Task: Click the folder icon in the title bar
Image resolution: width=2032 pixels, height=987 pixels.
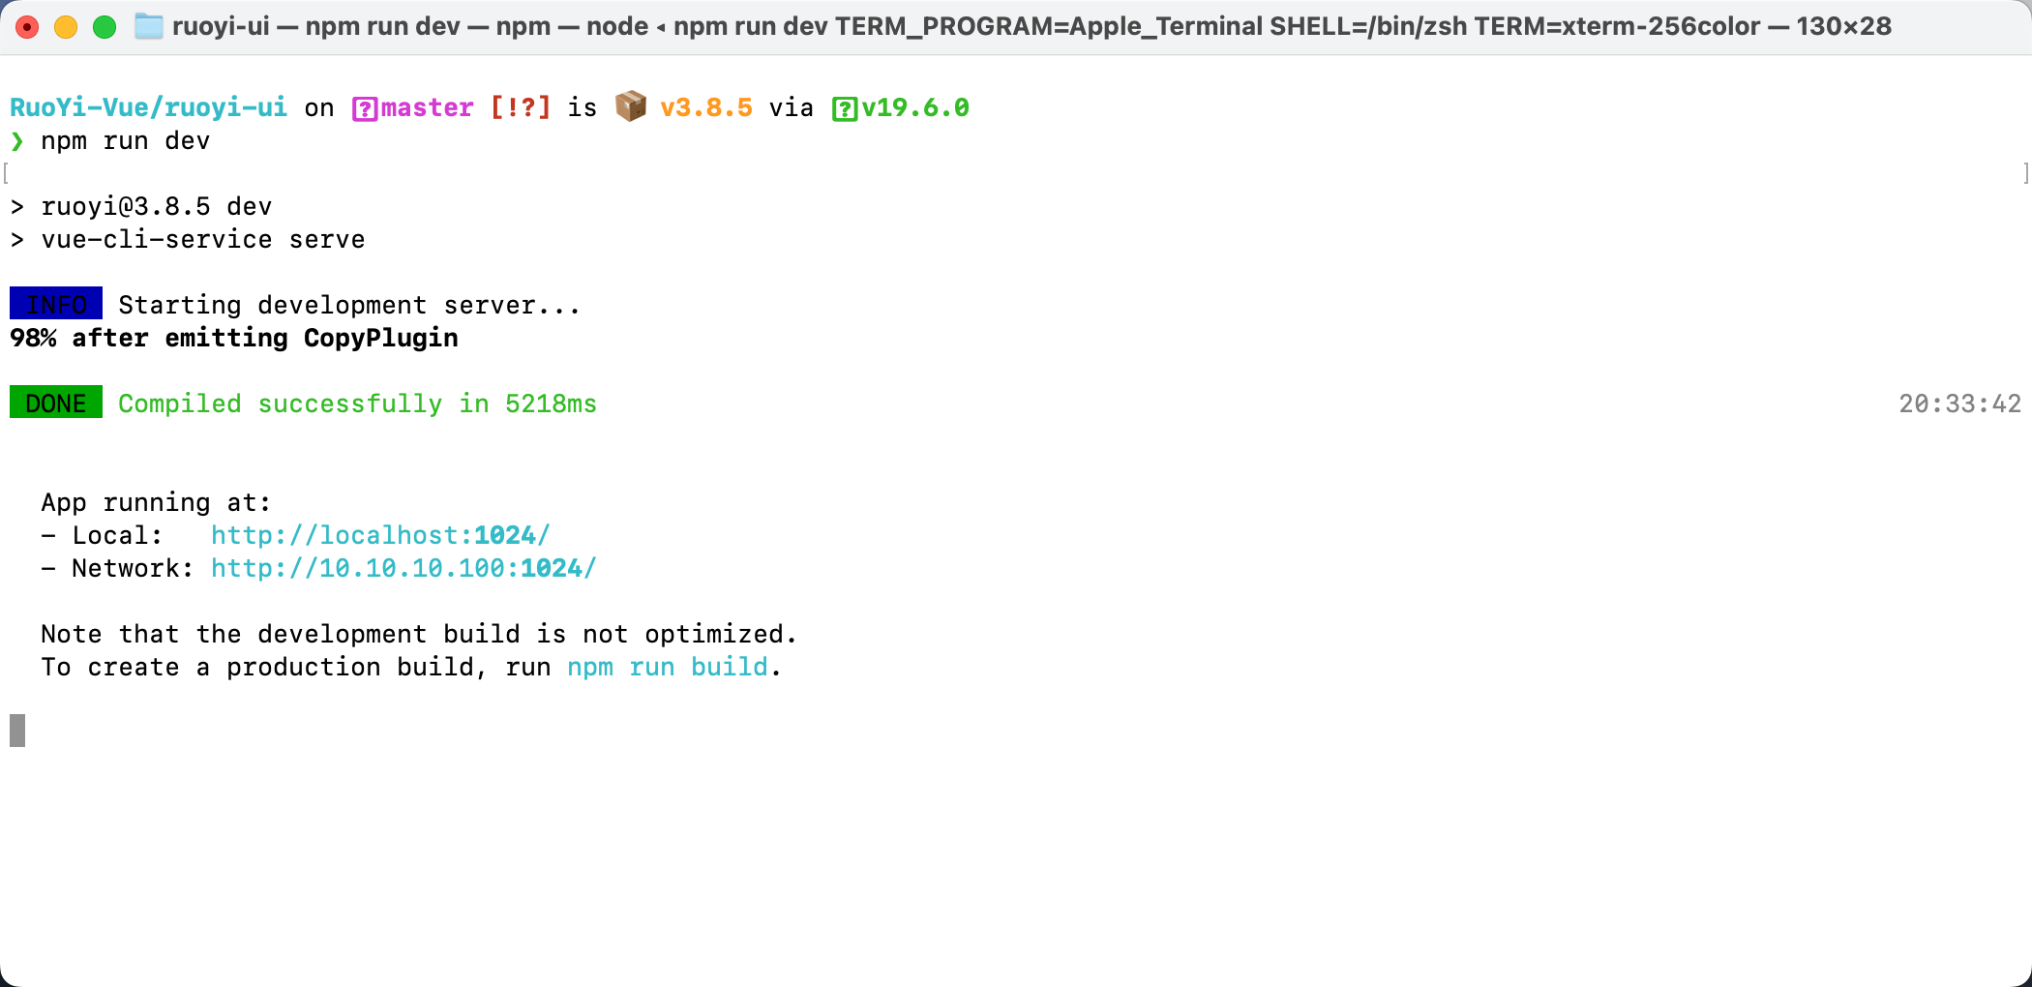Action: point(148,26)
